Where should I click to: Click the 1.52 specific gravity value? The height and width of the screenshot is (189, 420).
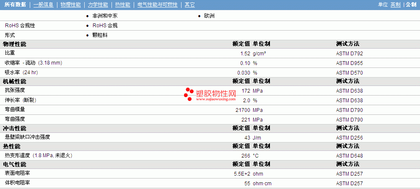click(245, 54)
